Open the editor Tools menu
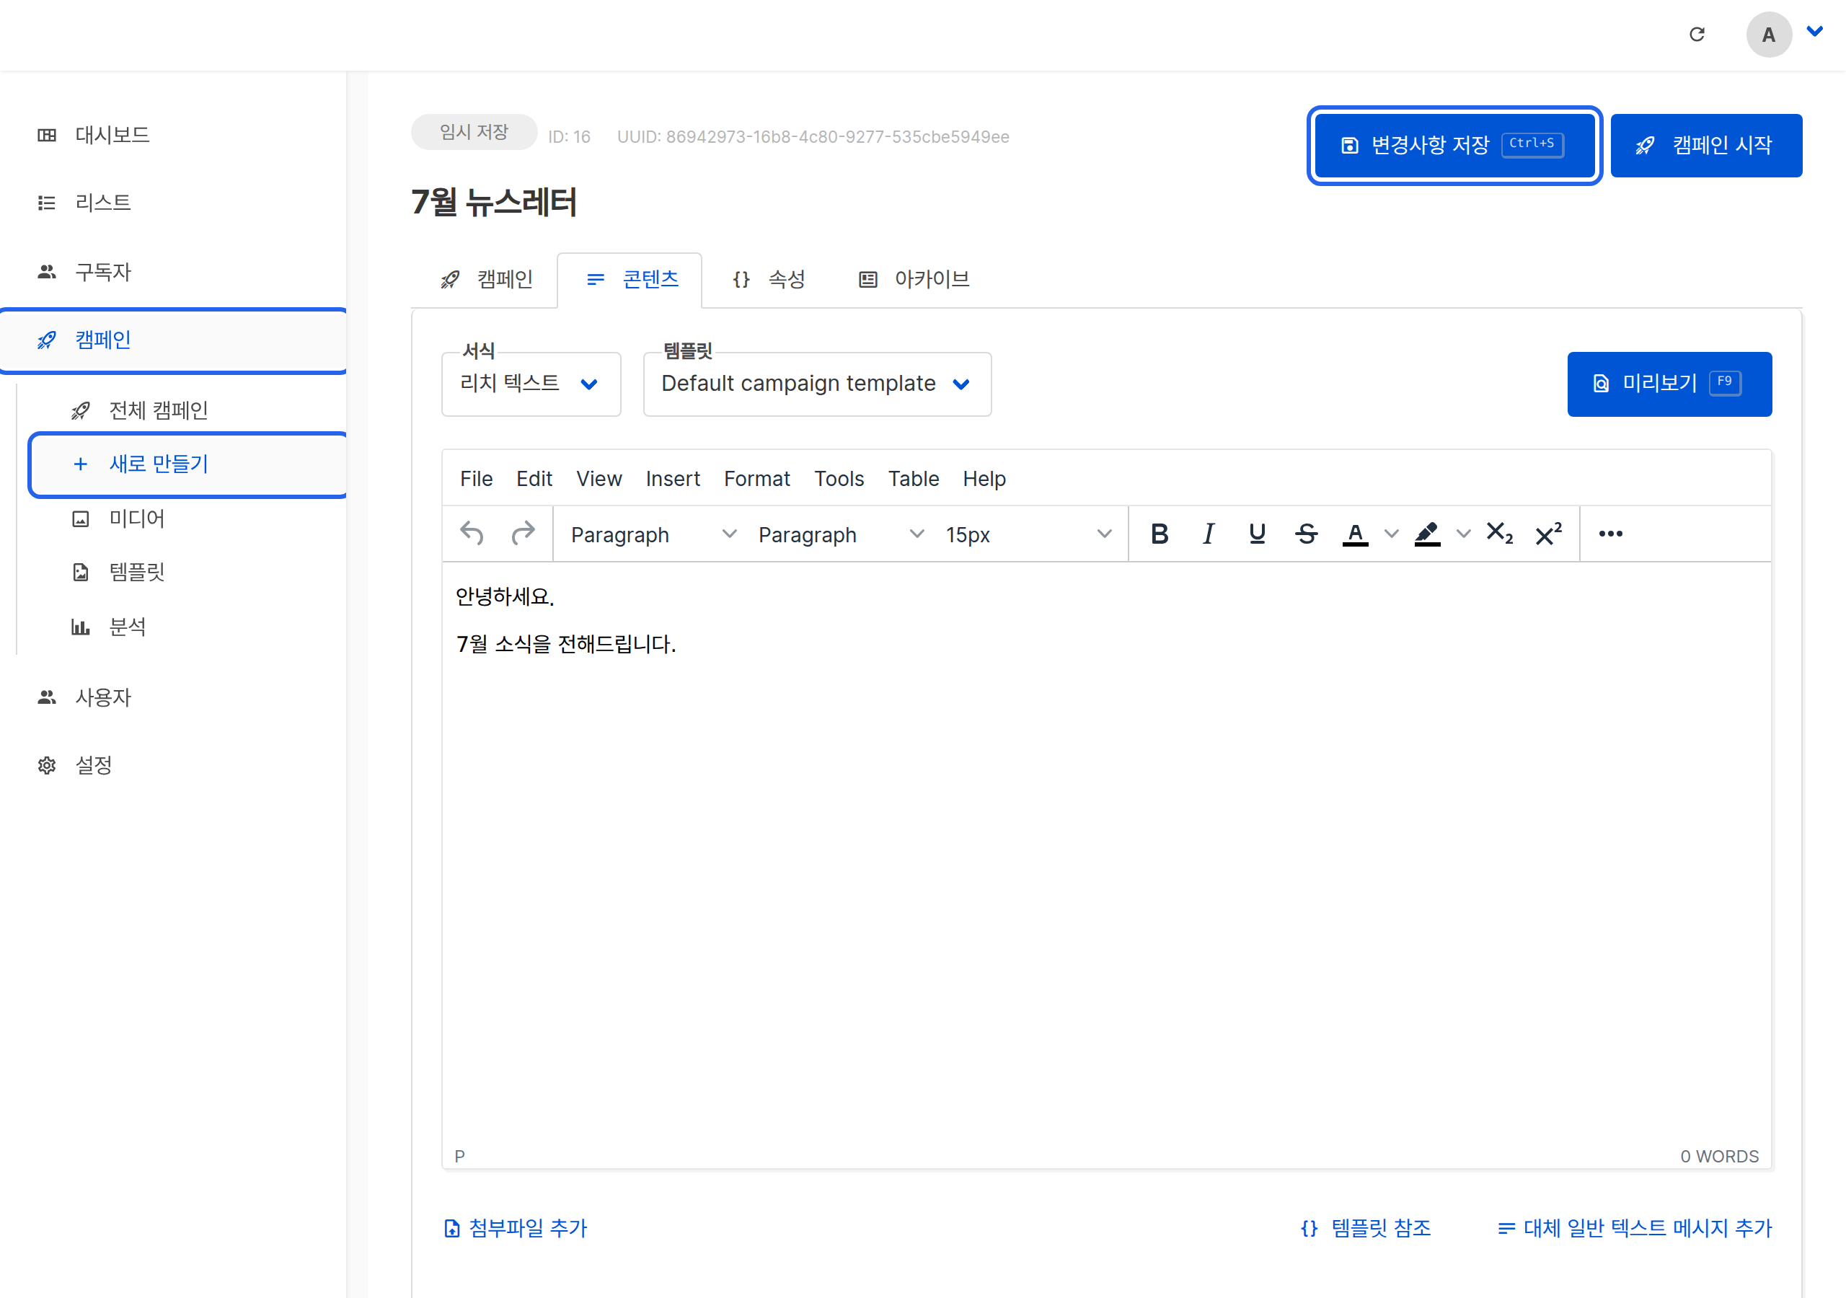This screenshot has width=1846, height=1298. point(839,479)
